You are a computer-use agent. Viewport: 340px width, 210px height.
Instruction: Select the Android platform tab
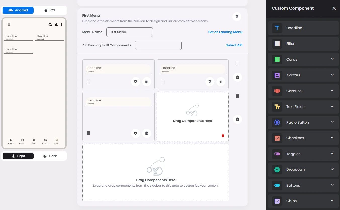click(18, 10)
